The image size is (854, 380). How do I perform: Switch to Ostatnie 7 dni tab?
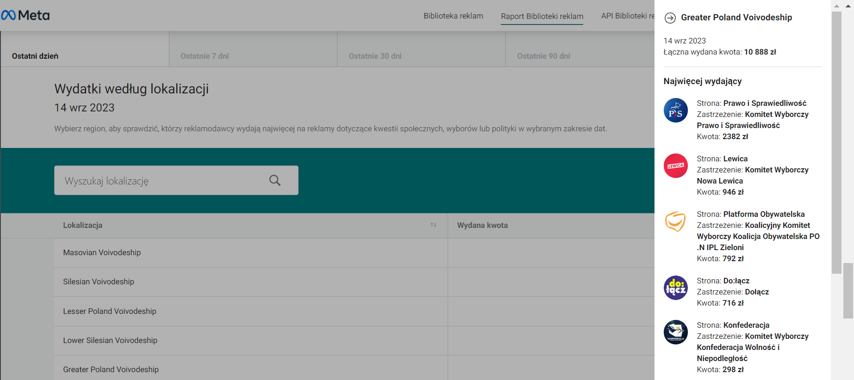tap(205, 56)
